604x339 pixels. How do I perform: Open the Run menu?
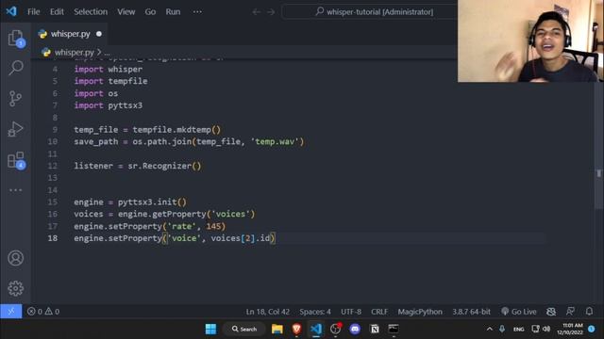tap(173, 12)
